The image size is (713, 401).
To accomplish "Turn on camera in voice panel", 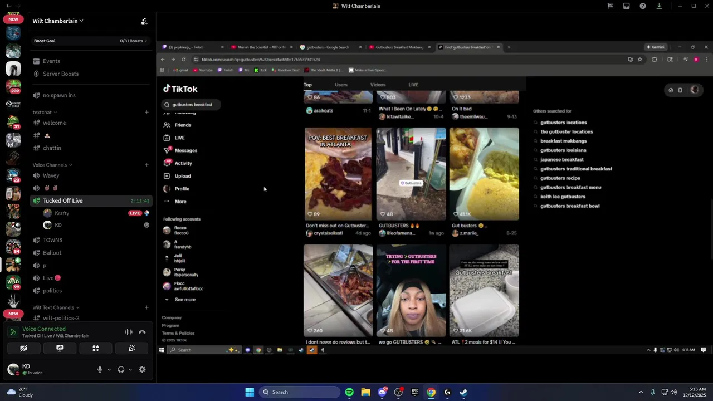I will tap(23, 348).
